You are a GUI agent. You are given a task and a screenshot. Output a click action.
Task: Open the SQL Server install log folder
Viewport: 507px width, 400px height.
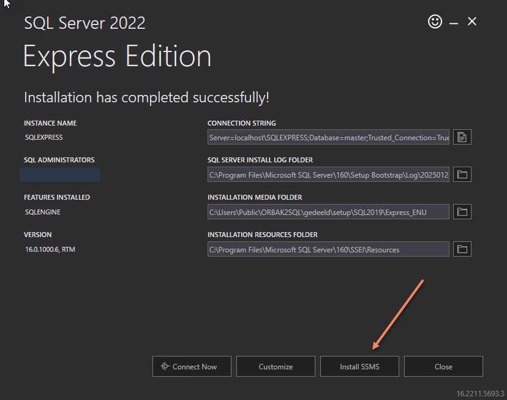click(462, 175)
